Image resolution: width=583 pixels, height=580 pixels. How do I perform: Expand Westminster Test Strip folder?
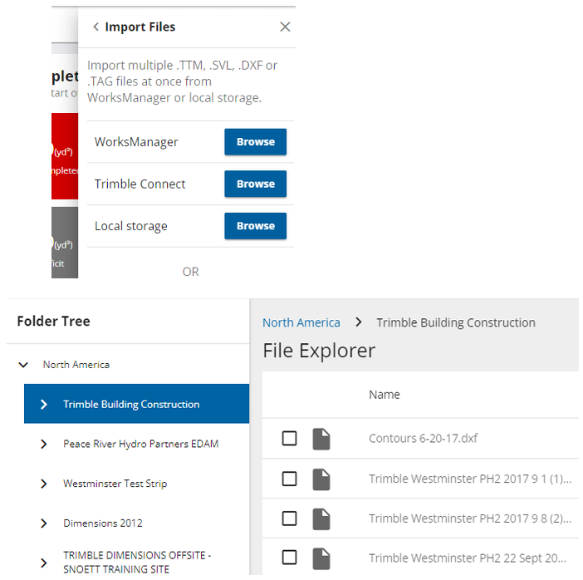coord(43,484)
